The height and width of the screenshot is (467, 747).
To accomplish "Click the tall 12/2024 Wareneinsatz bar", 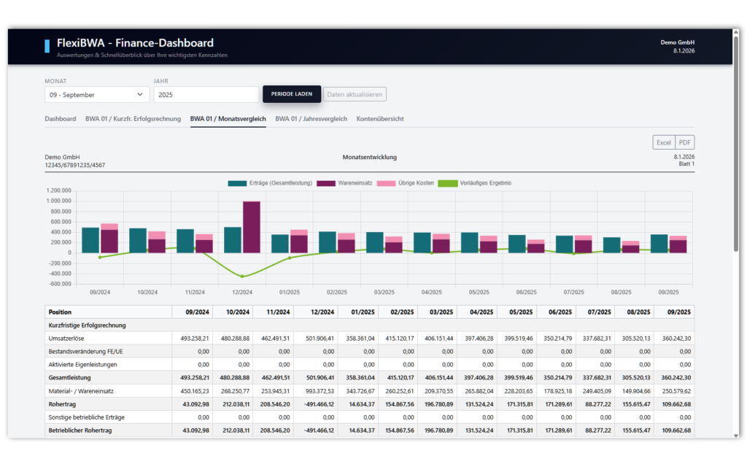I will (251, 226).
